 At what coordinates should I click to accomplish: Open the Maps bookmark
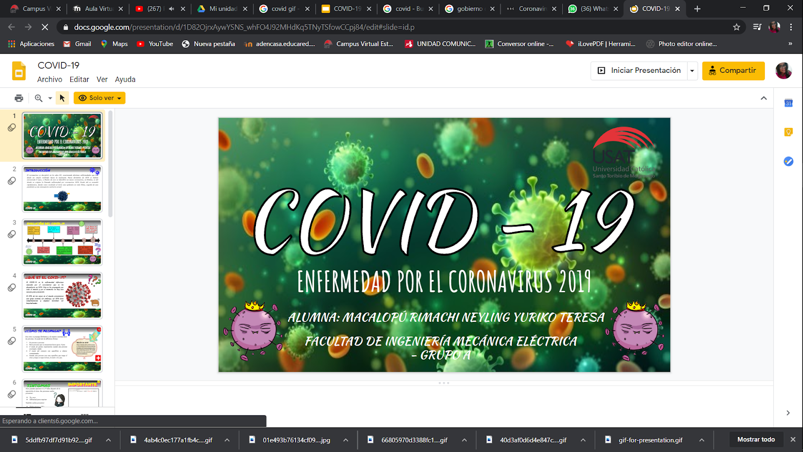[x=114, y=44]
